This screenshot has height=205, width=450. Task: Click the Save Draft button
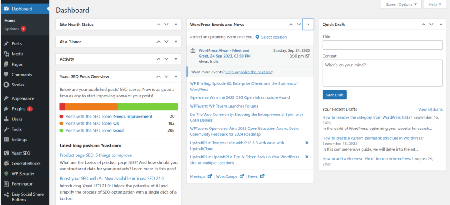pyautogui.click(x=334, y=95)
